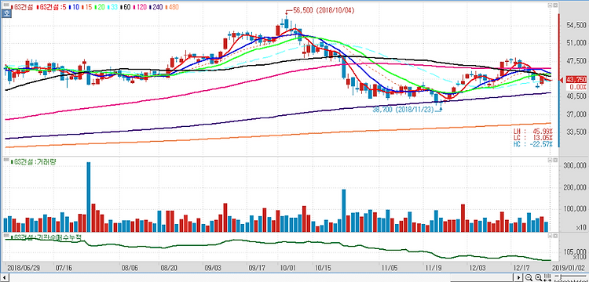This screenshot has width=589, height=282.
Task: Maximize the price chart pane
Action: (549, 5)
